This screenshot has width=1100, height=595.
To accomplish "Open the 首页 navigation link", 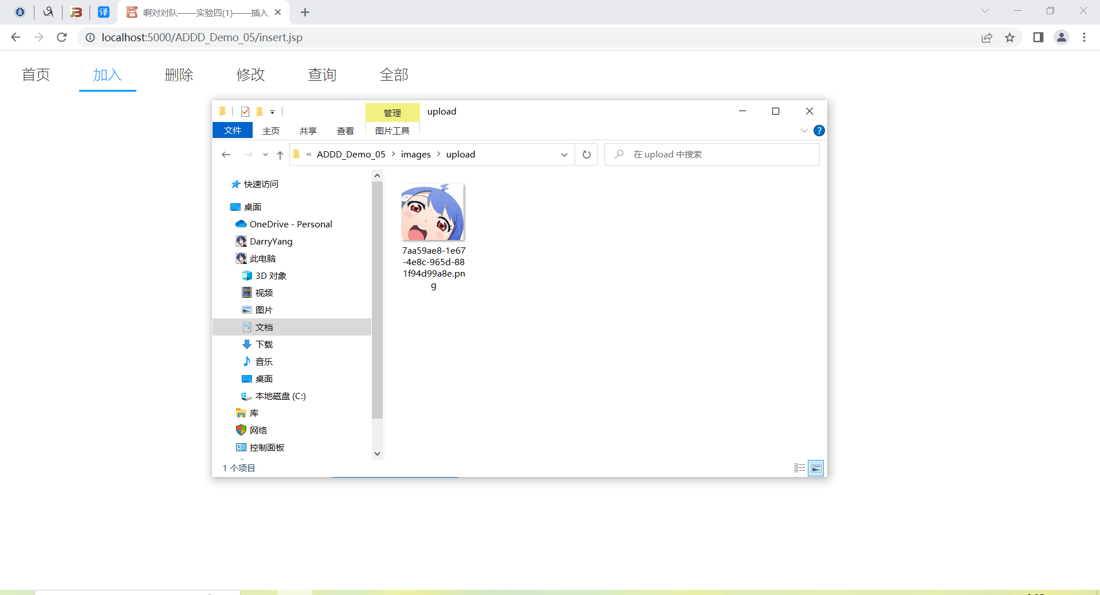I will [x=36, y=74].
